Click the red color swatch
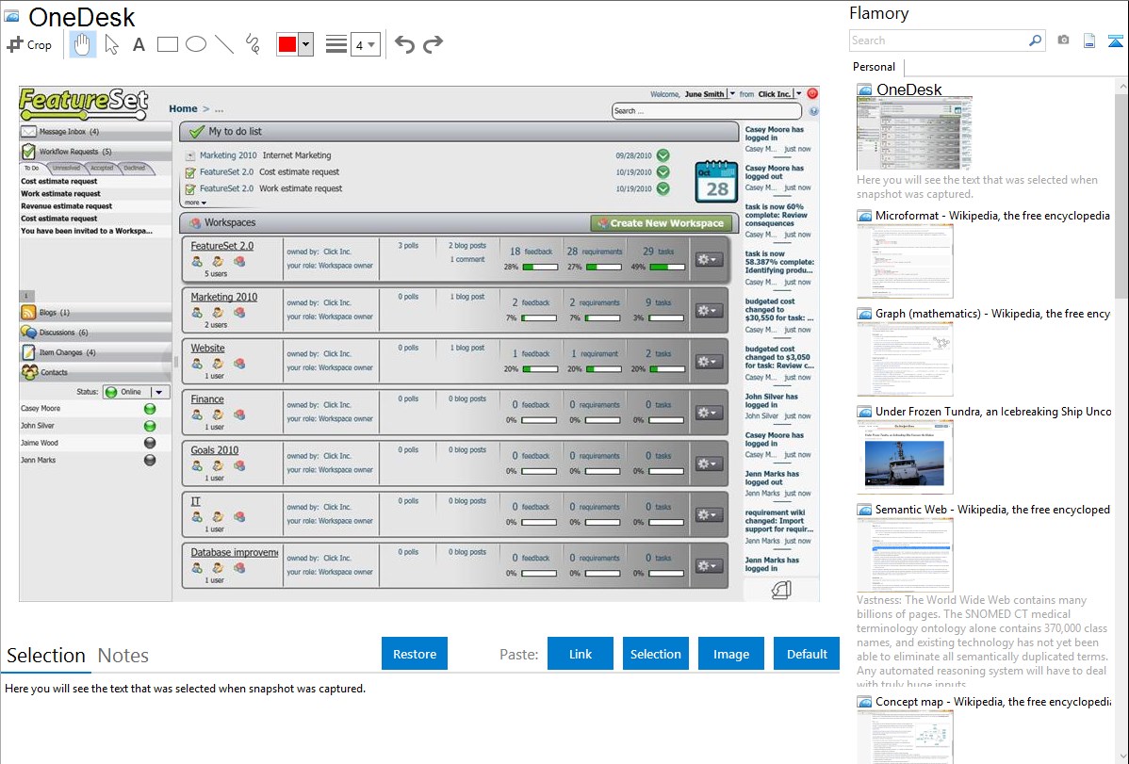Screen dimensions: 1129x764 point(287,44)
